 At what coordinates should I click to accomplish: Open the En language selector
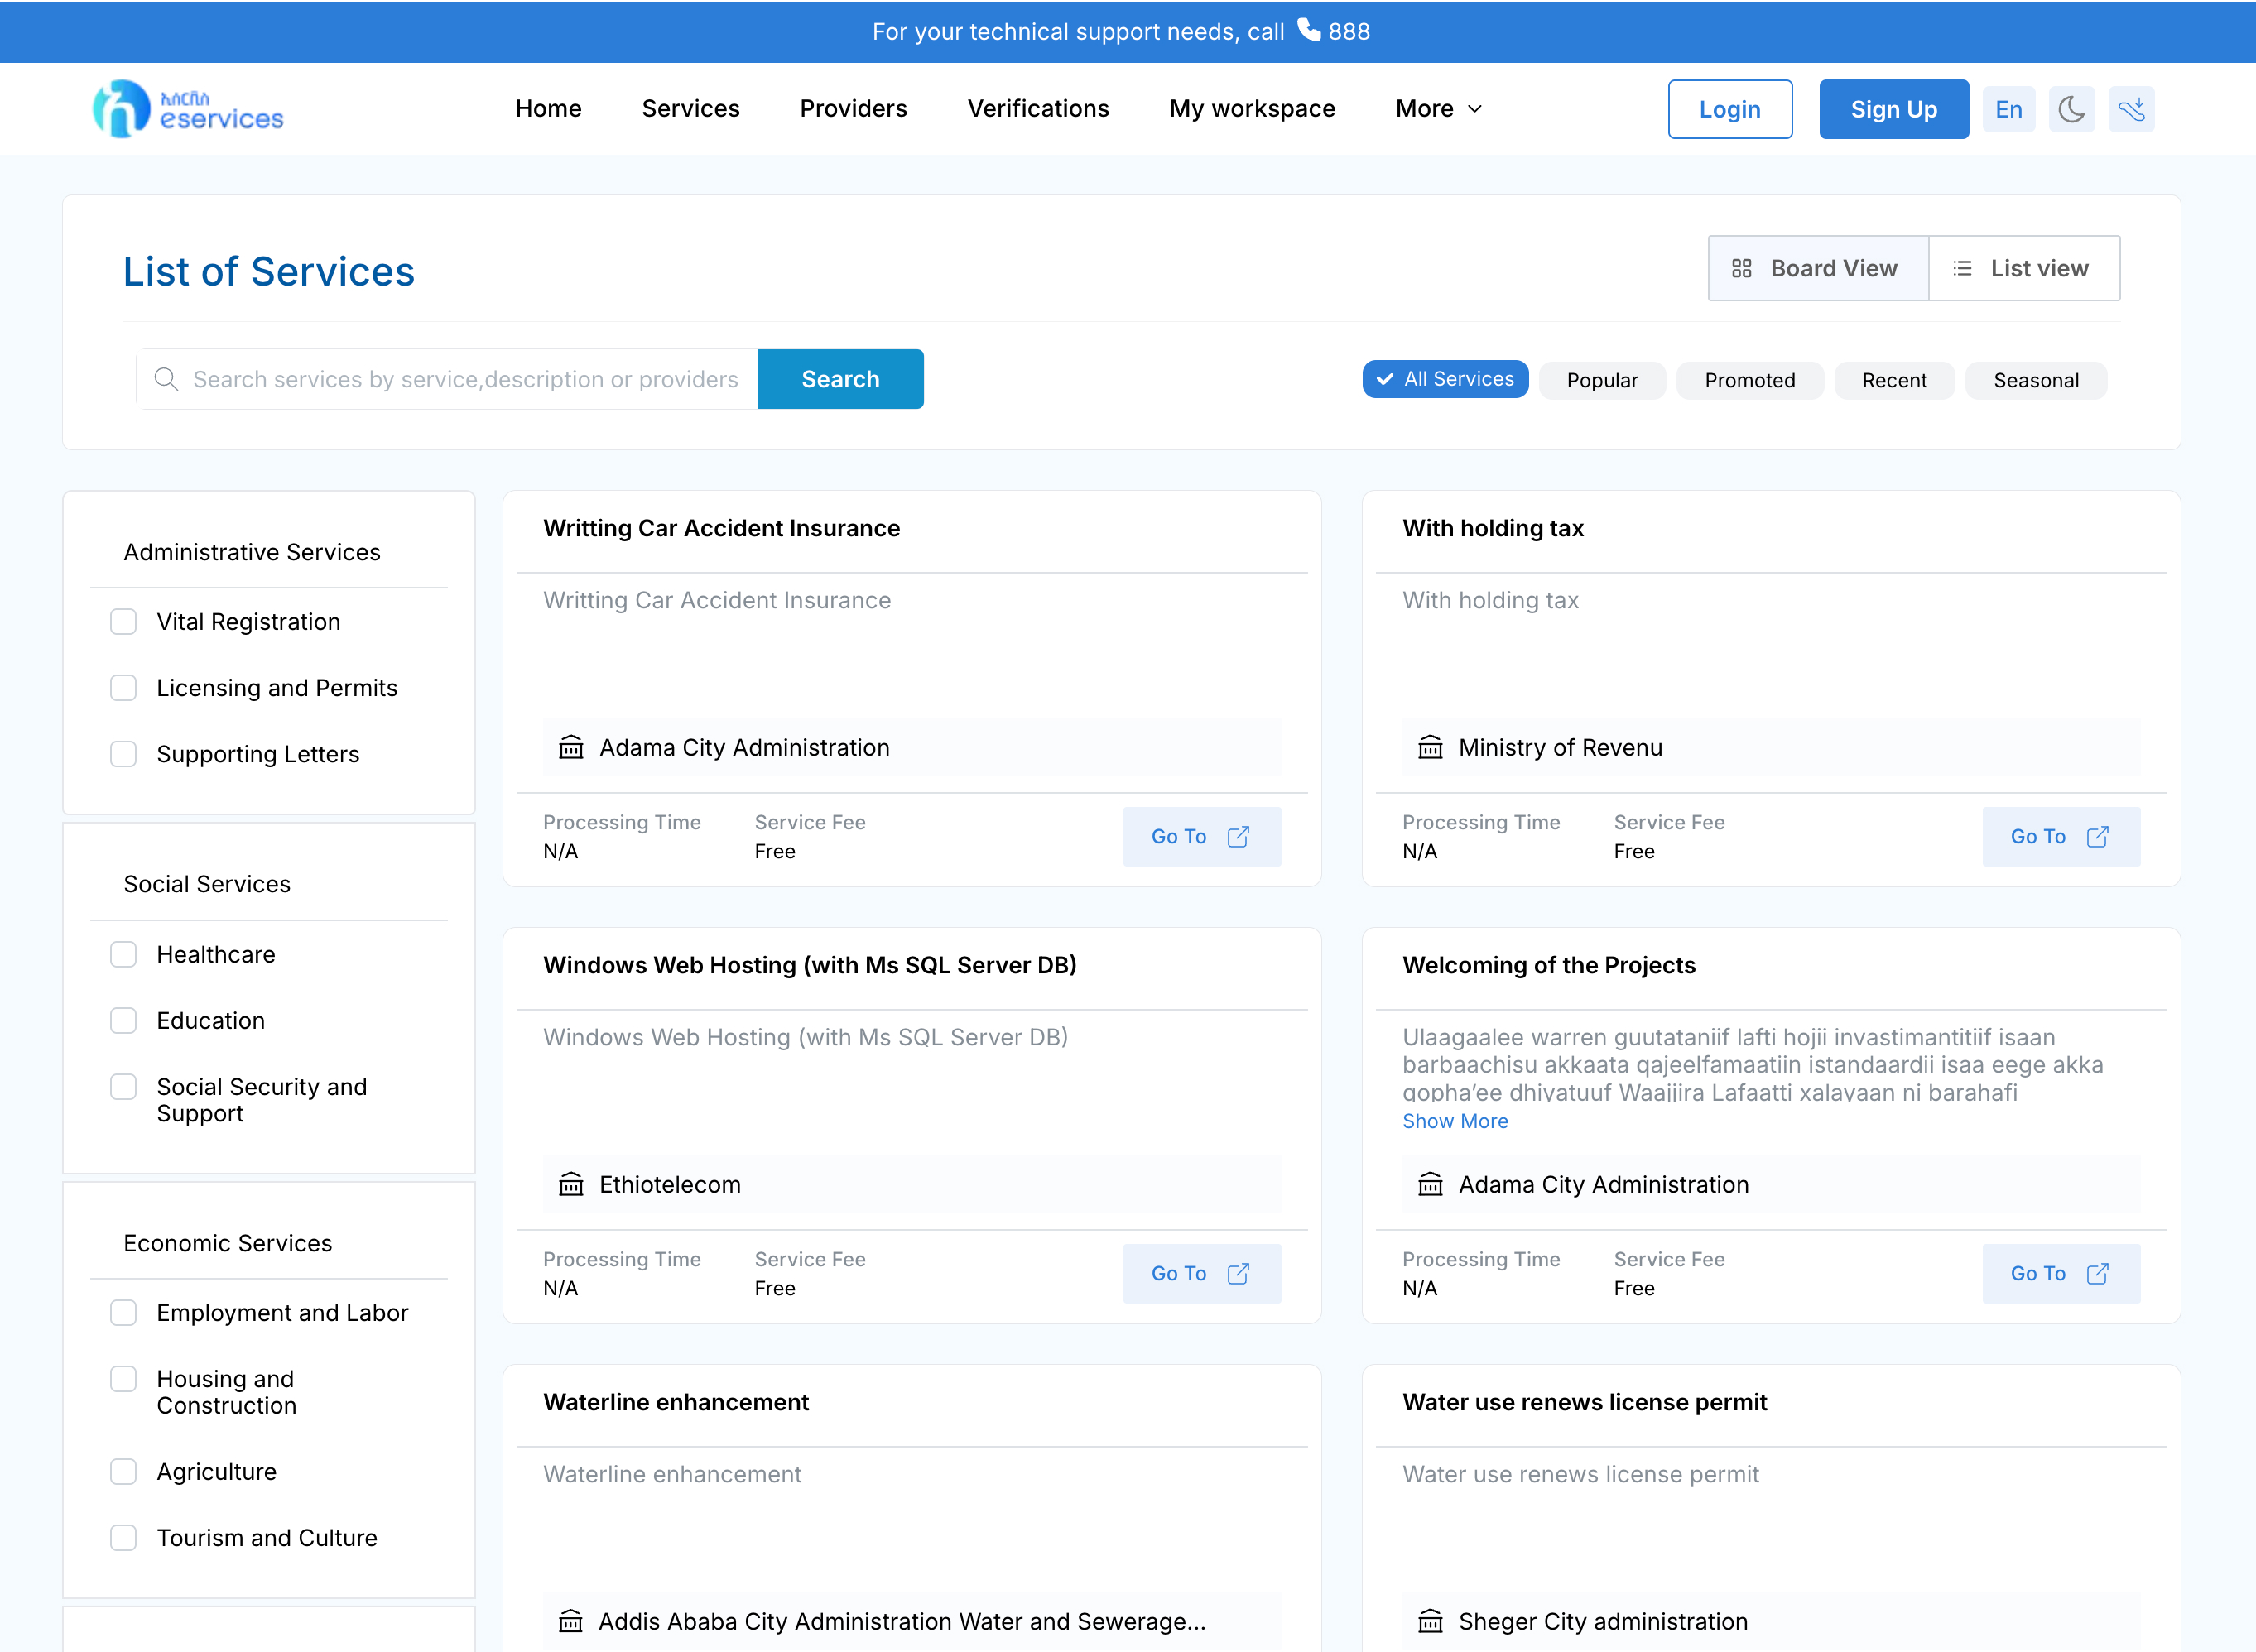click(2008, 109)
